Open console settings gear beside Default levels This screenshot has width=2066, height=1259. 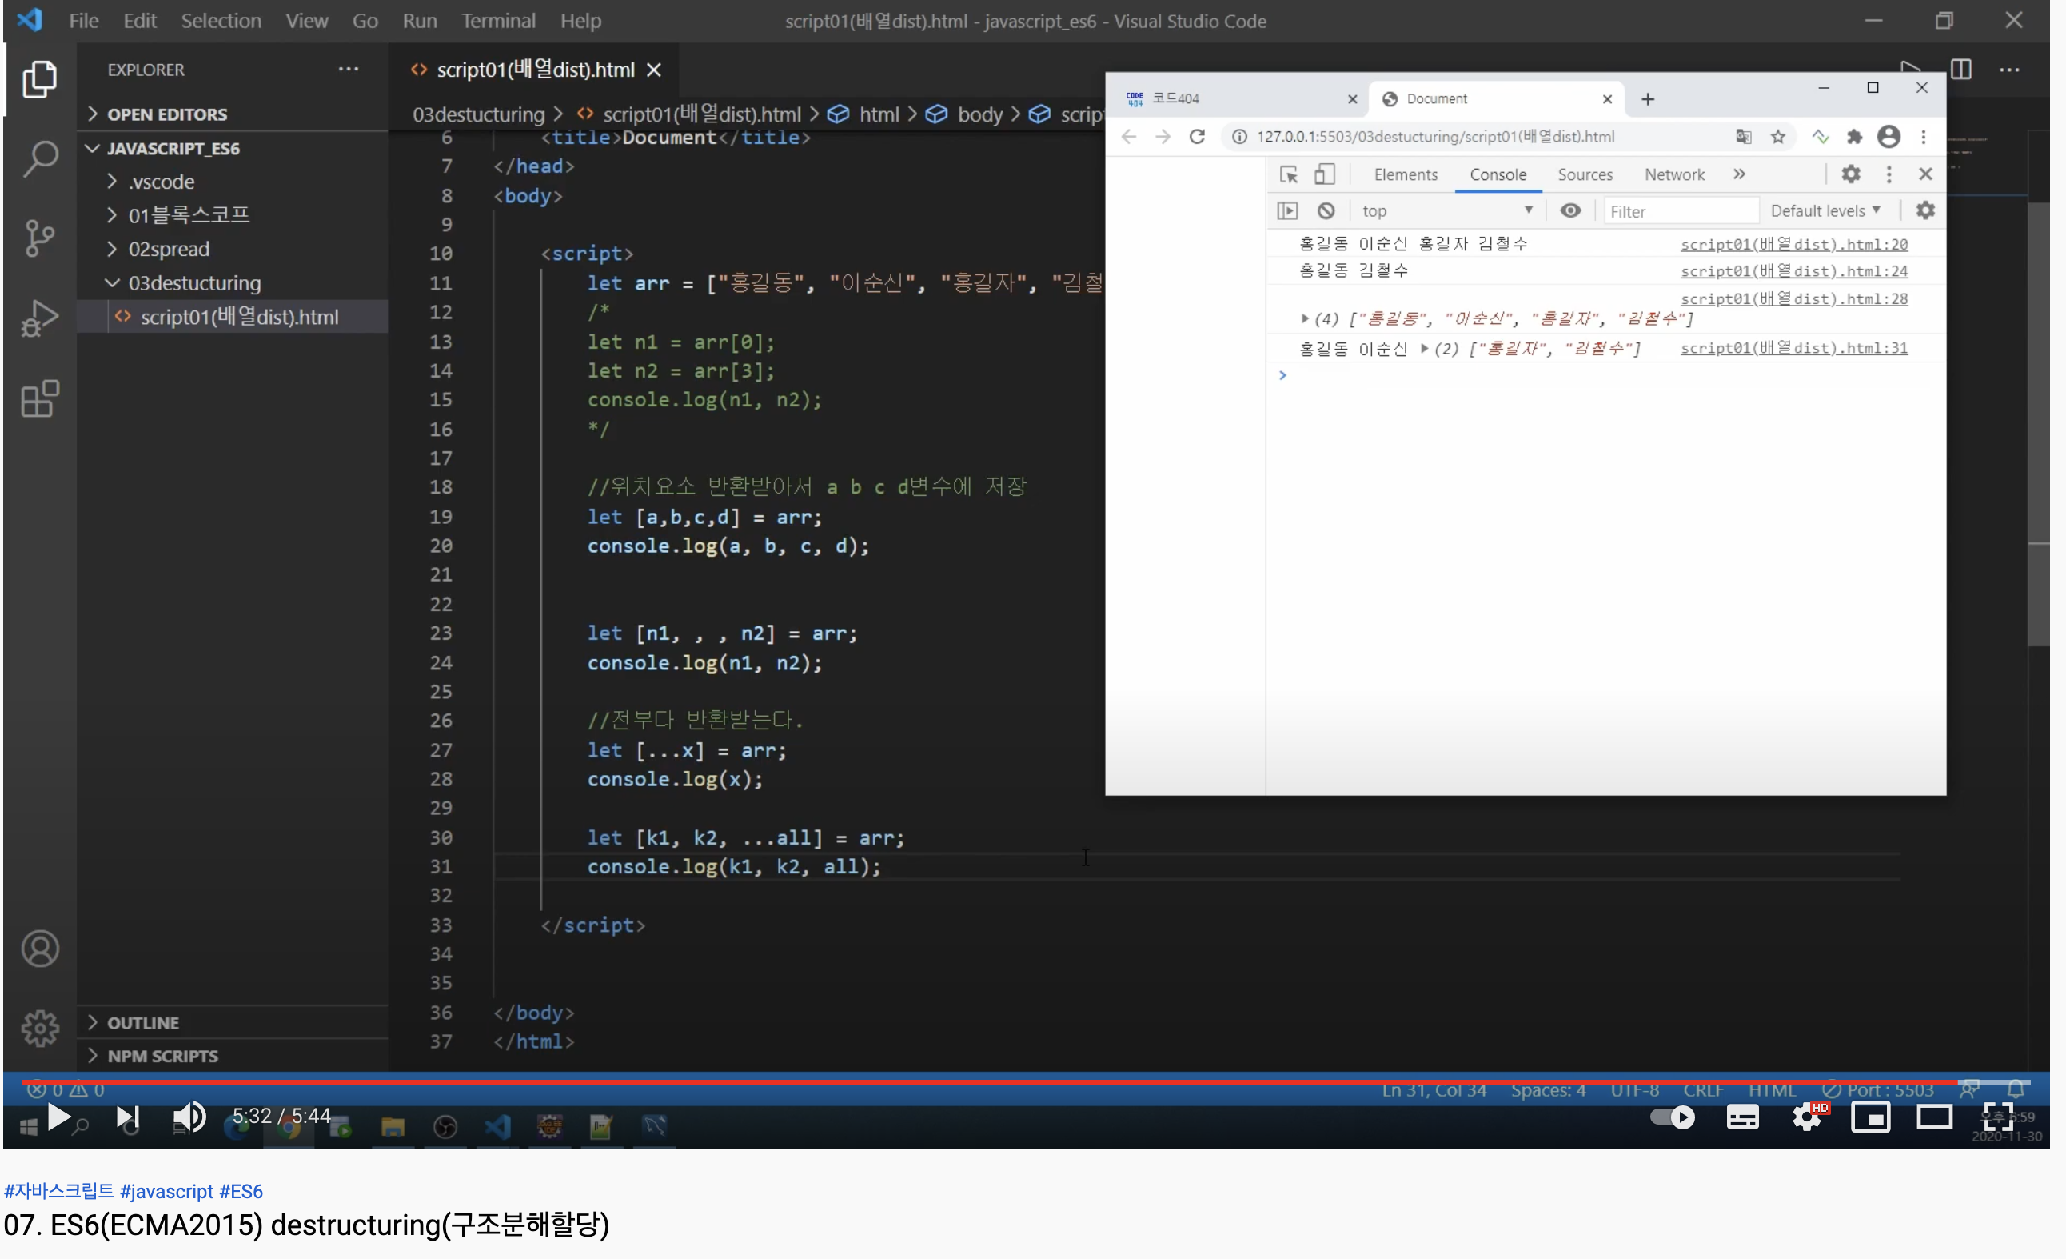(1925, 210)
